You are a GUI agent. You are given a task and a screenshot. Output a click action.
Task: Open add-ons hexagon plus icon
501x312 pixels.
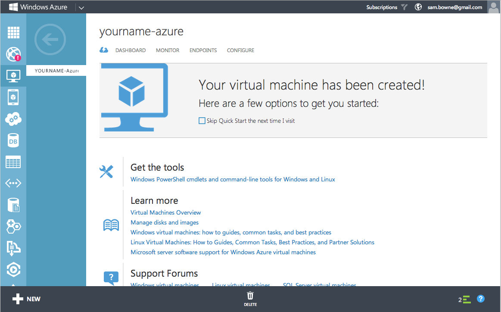(13, 226)
